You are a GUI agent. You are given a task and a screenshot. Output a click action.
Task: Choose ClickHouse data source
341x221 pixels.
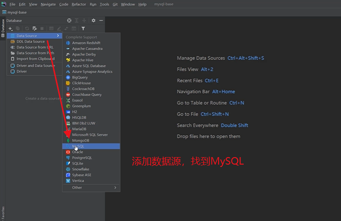(x=91, y=83)
